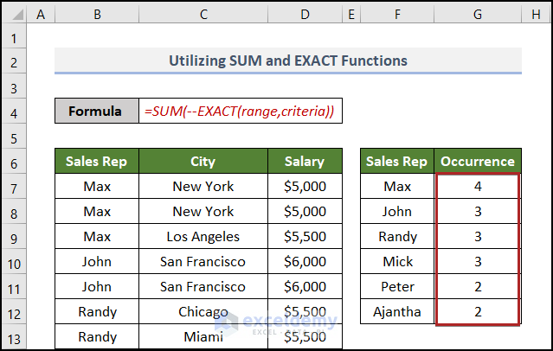This screenshot has width=553, height=351.
Task: Select row 9 header
Action: point(14,236)
